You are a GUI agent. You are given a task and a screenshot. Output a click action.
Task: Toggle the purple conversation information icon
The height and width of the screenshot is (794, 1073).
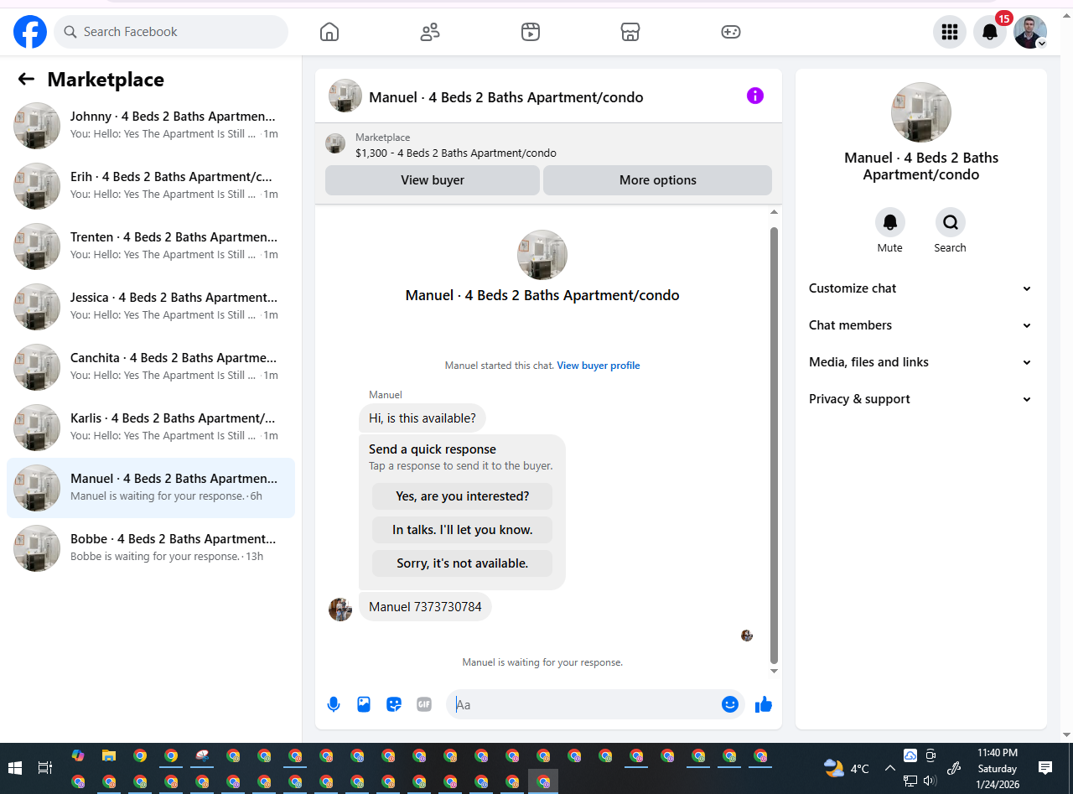click(x=755, y=96)
